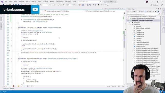This screenshot has width=165, height=93.
Task: Click the navigate forward arrow below editor
Action: tap(27, 86)
